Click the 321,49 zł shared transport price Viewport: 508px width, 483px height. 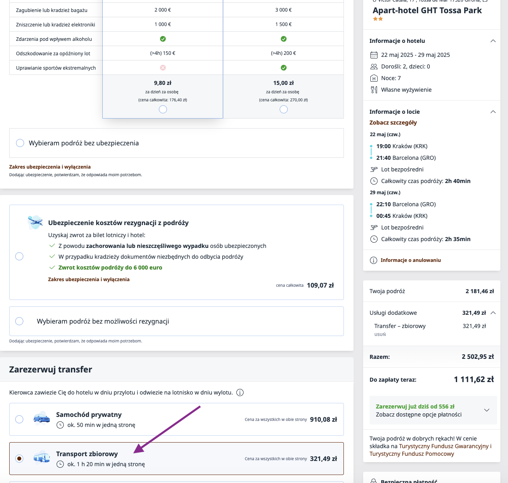point(323,459)
